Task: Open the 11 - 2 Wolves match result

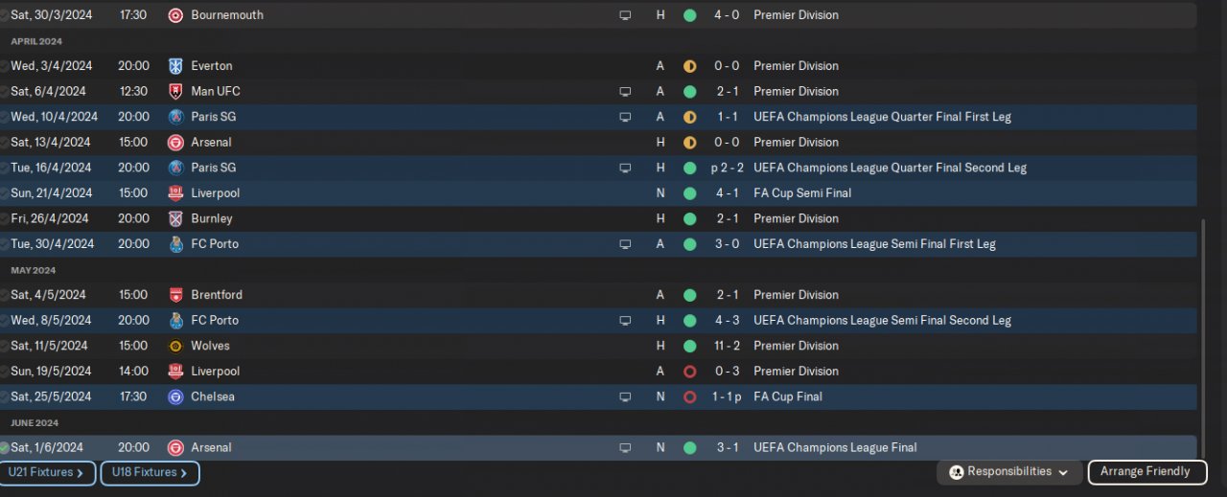Action: [x=725, y=346]
